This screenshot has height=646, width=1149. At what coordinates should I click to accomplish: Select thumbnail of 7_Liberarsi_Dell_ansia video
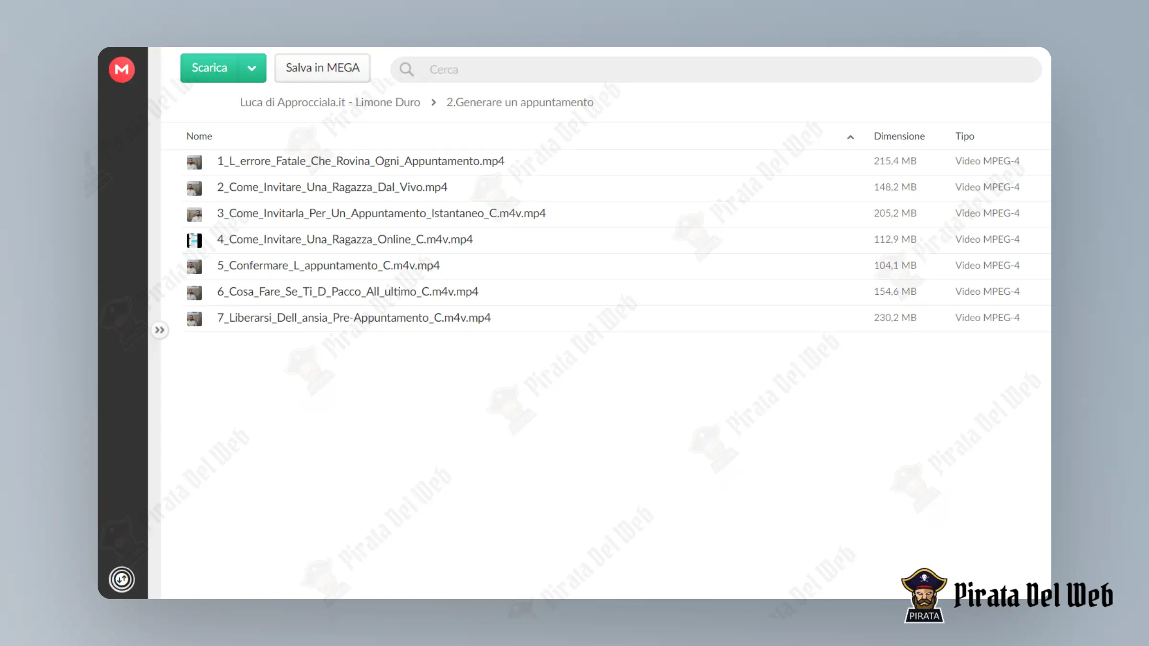click(194, 319)
